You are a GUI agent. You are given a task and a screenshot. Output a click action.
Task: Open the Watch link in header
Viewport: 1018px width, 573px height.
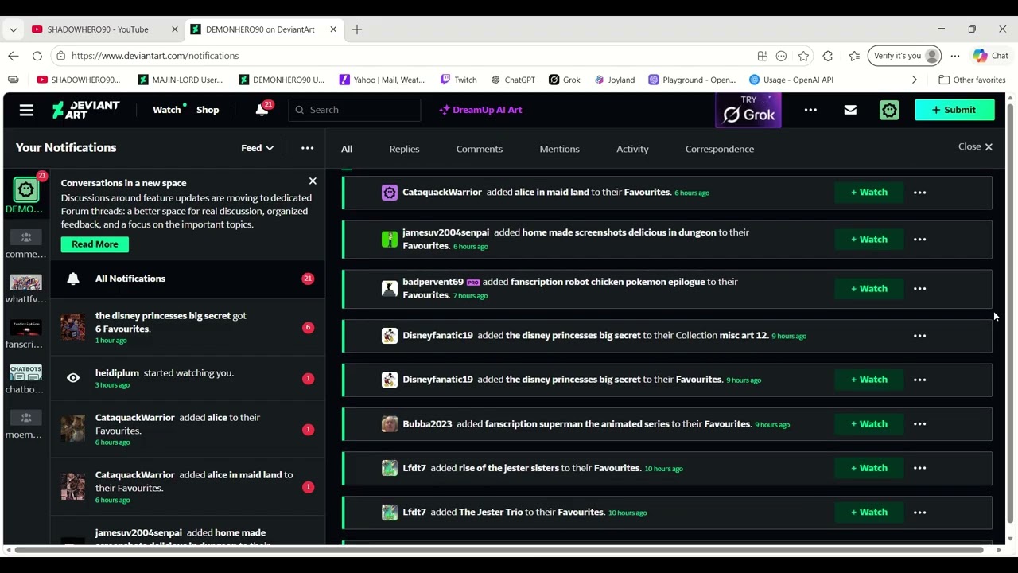(x=167, y=110)
